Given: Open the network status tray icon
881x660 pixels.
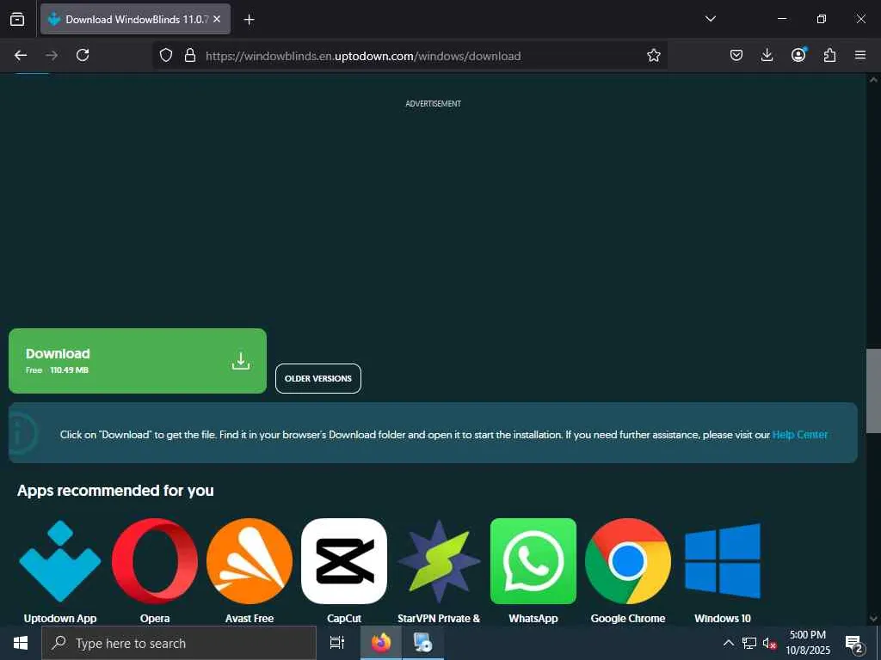Looking at the screenshot, I should pos(749,643).
